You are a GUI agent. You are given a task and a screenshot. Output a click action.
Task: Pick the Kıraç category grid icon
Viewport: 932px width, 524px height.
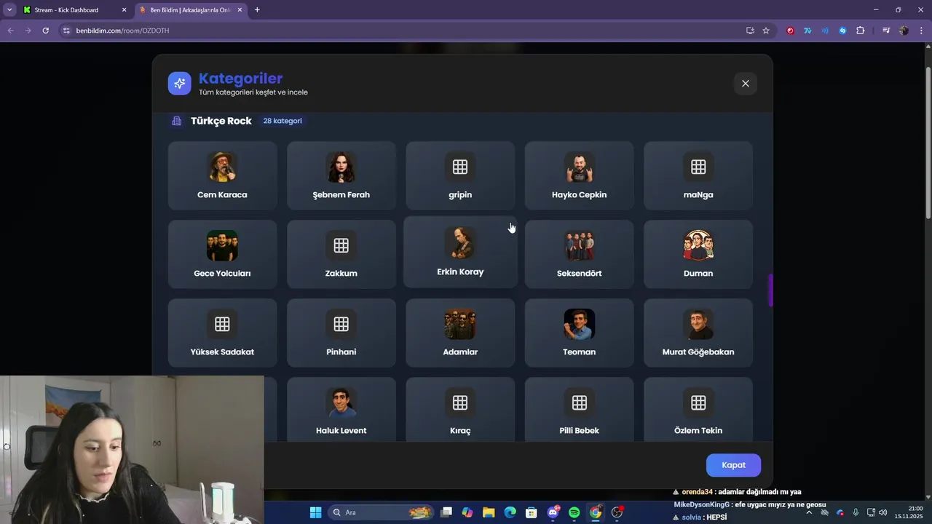(460, 402)
